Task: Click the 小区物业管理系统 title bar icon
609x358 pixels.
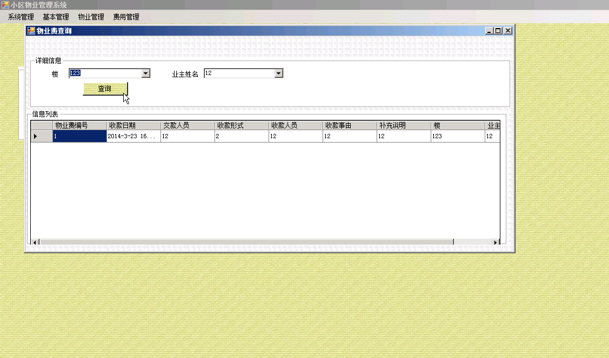Action: [x=5, y=4]
